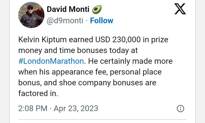Click the ending words "factored in."

pyautogui.click(x=38, y=93)
